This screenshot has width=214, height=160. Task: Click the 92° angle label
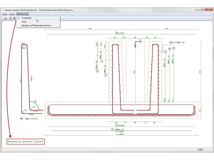[35, 102]
